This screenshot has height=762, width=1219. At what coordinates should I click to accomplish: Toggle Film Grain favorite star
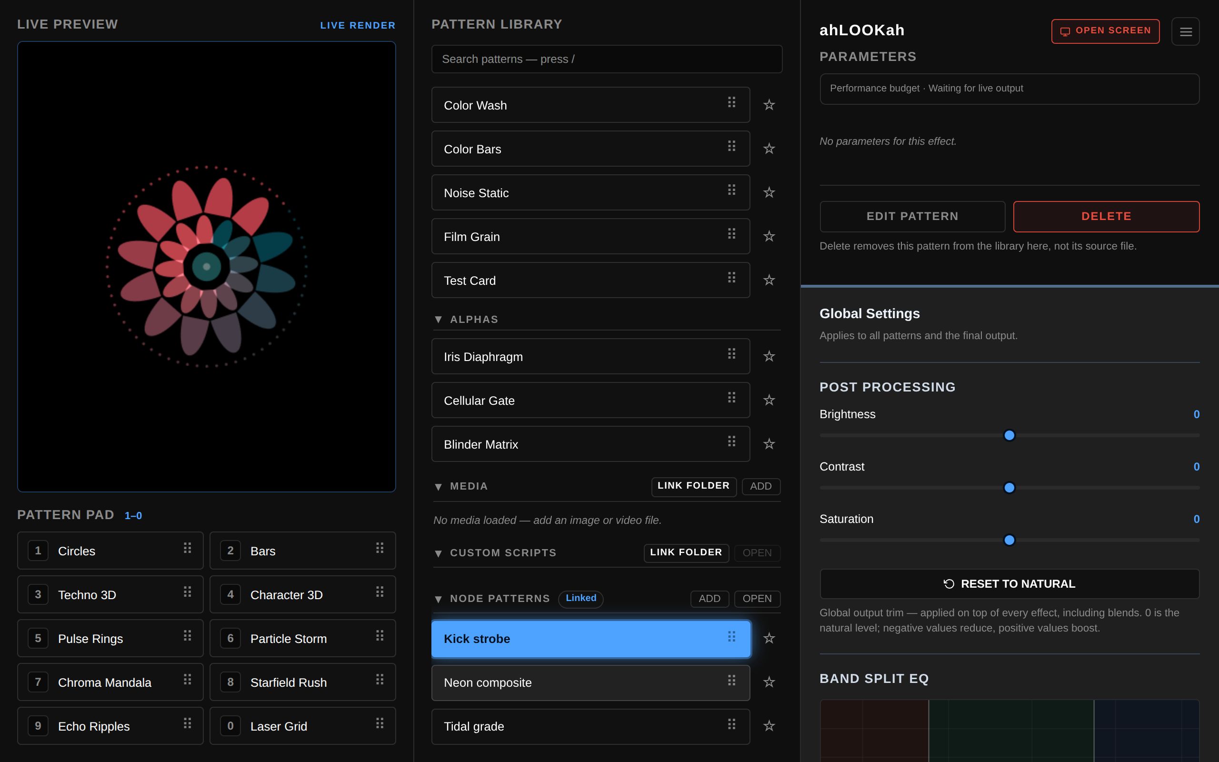click(x=769, y=236)
